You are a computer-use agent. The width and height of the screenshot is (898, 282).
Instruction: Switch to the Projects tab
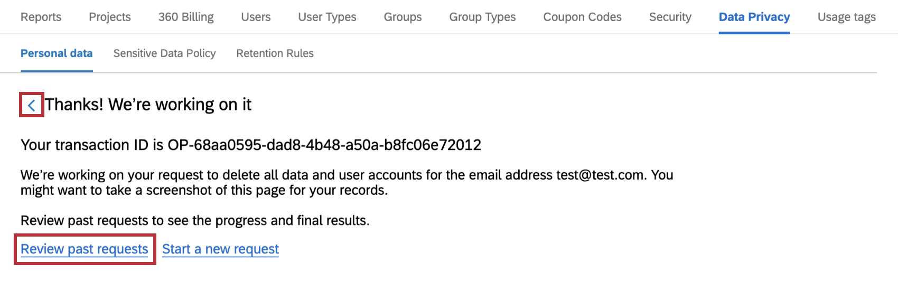109,17
